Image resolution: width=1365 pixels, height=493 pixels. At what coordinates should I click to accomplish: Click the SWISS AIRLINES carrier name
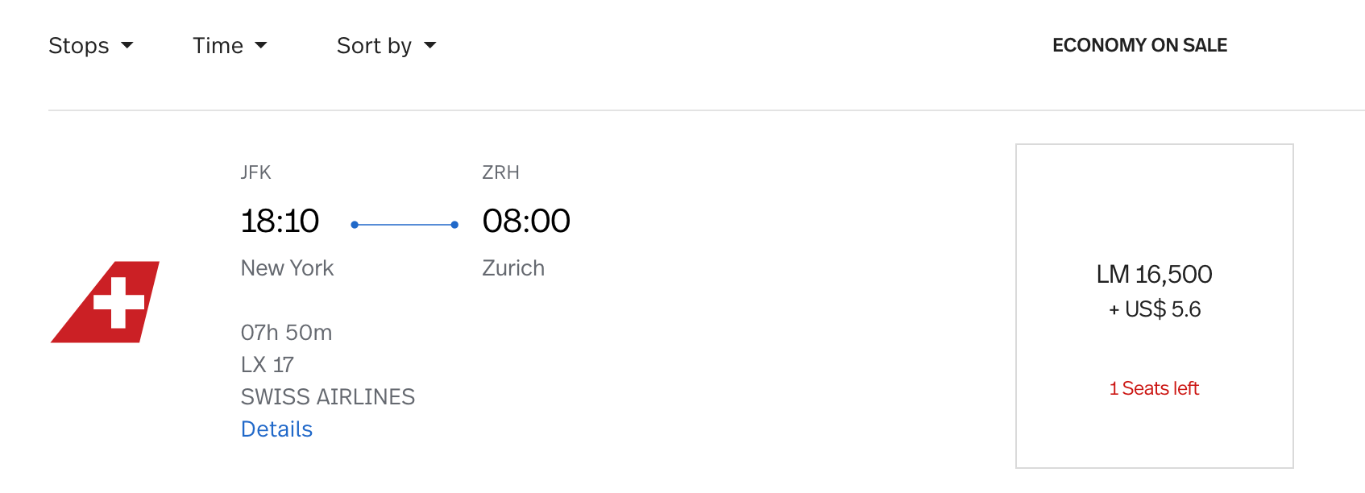coord(328,397)
